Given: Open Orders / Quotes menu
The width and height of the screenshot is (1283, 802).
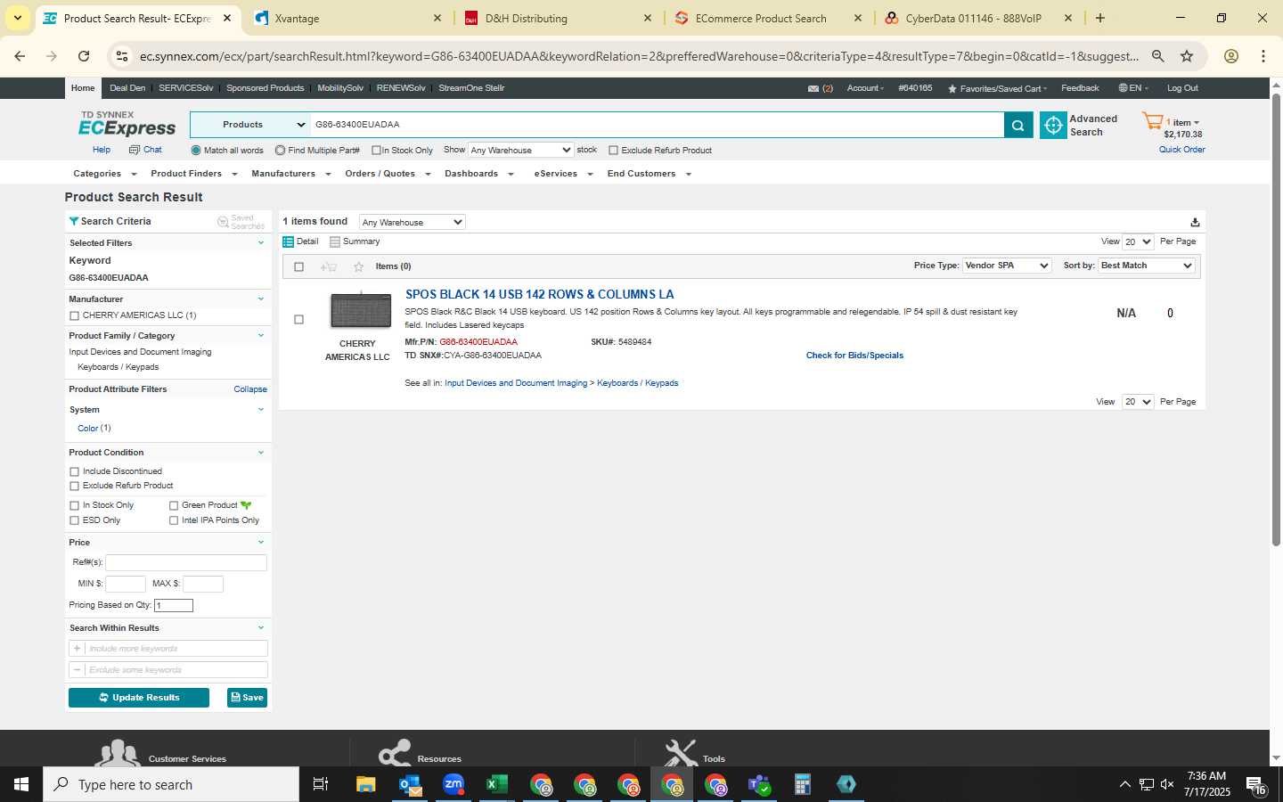Looking at the screenshot, I should click(388, 174).
